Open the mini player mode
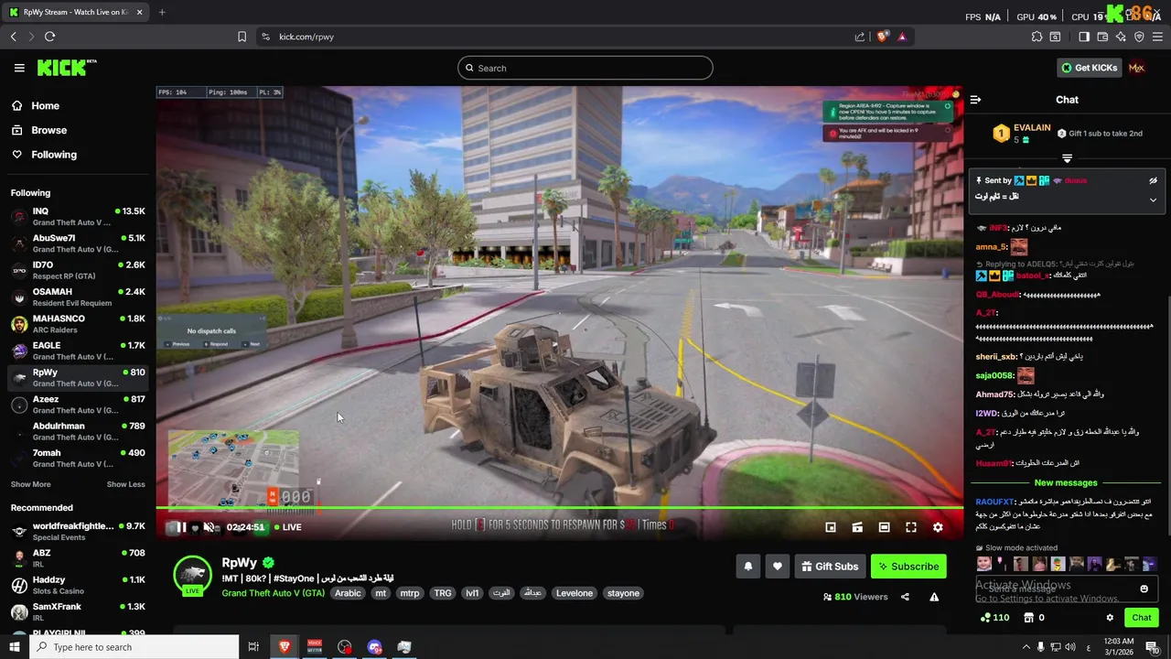This screenshot has height=659, width=1171. 831,527
